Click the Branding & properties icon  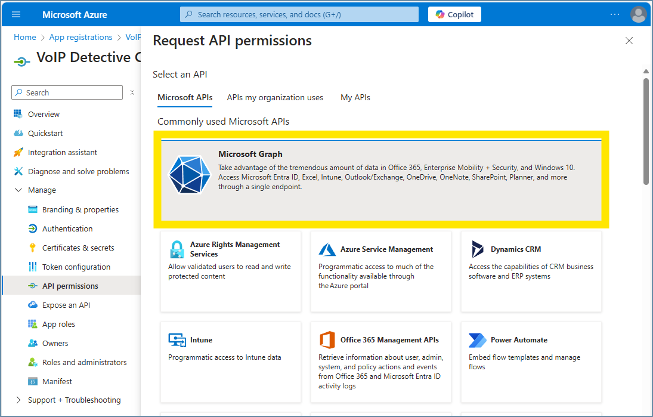coord(32,209)
